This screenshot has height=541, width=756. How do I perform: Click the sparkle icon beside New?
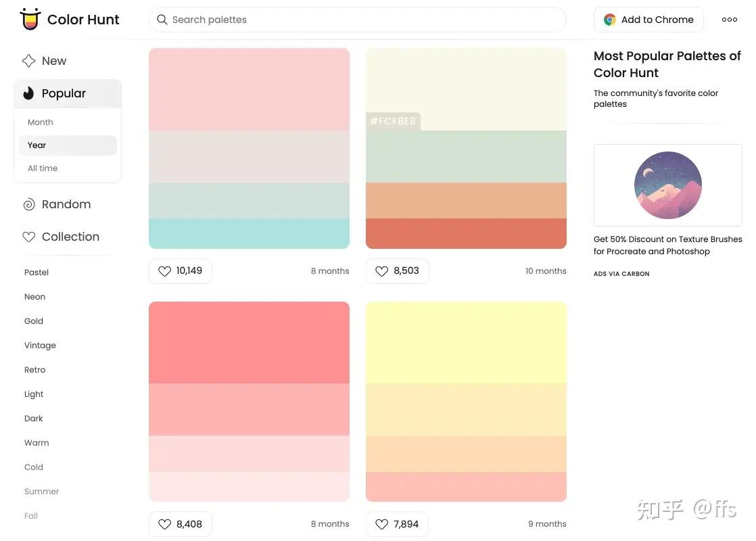28,61
